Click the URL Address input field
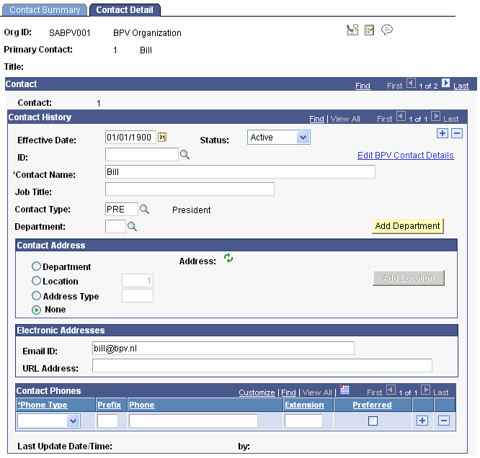This screenshot has width=480, height=458. tap(262, 365)
